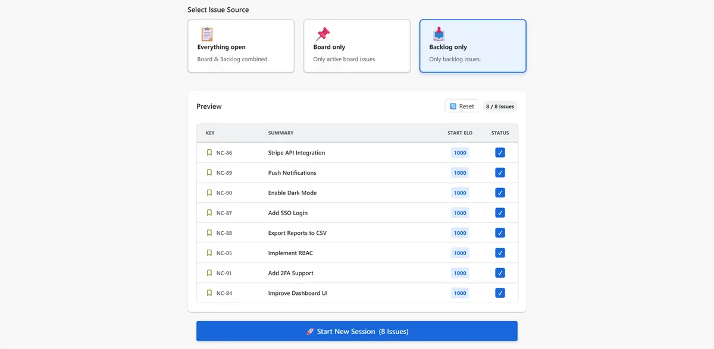Image resolution: width=714 pixels, height=349 pixels.
Task: Click issue key NC-90
Action: tap(224, 193)
